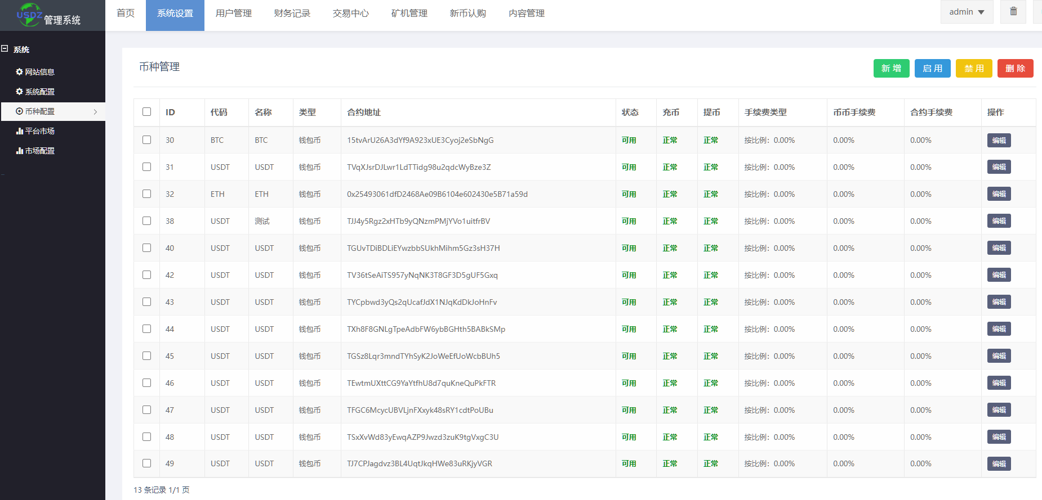
Task: Collapse the 系统 section box icon
Action: pos(5,49)
